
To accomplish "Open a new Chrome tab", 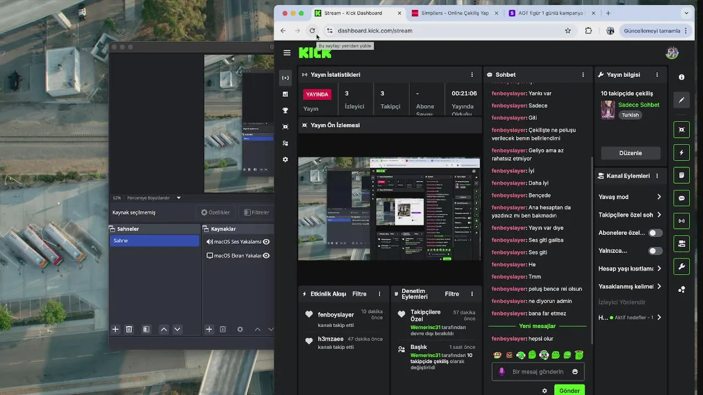I will pos(608,13).
